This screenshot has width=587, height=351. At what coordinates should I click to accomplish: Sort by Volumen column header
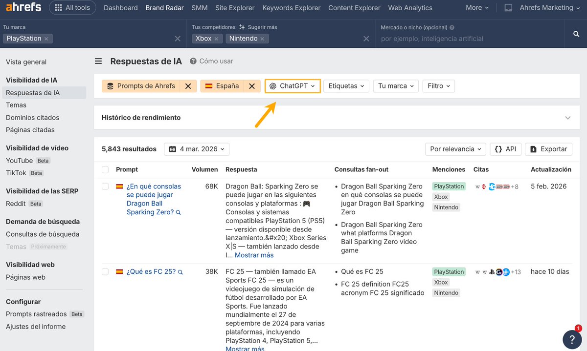(204, 169)
